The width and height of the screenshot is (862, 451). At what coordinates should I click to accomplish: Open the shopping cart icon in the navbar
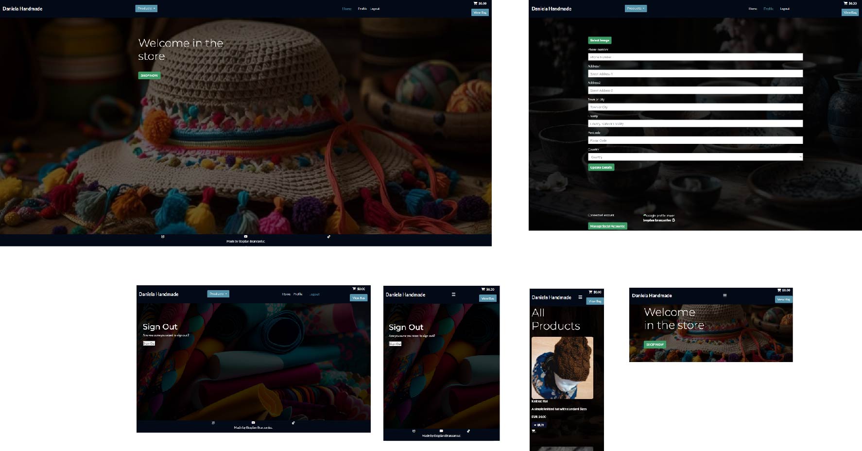(x=476, y=3)
